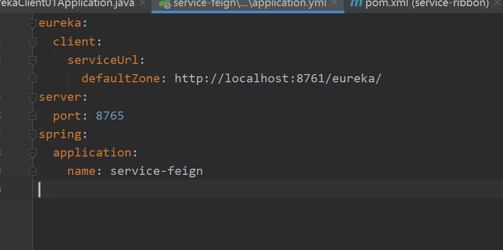The height and width of the screenshot is (250, 503).
Task: Switch to the EurekaClient01Application.java tab
Action: pyautogui.click(x=67, y=4)
